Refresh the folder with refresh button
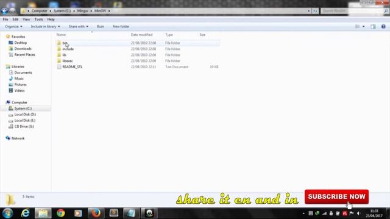 click(315, 11)
